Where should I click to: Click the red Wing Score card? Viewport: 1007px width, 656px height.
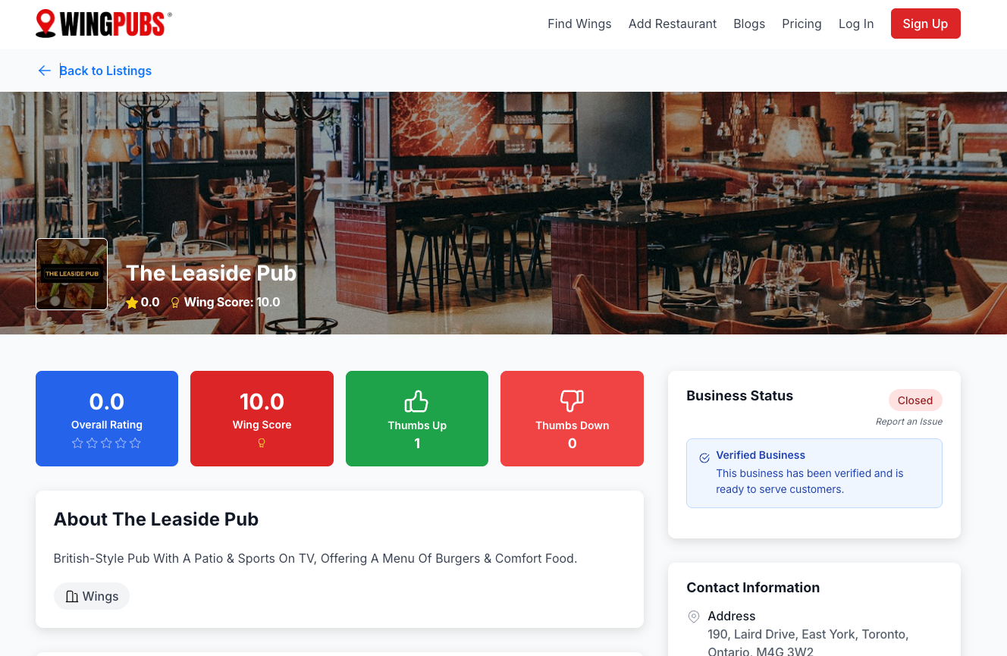click(262, 419)
